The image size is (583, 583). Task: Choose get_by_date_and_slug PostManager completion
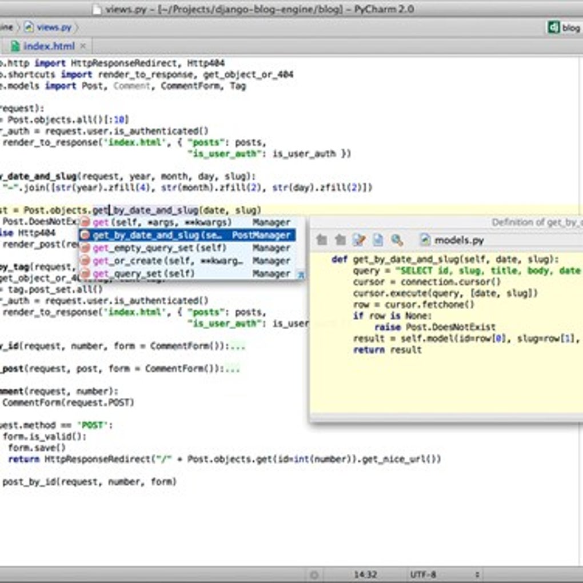tap(187, 235)
